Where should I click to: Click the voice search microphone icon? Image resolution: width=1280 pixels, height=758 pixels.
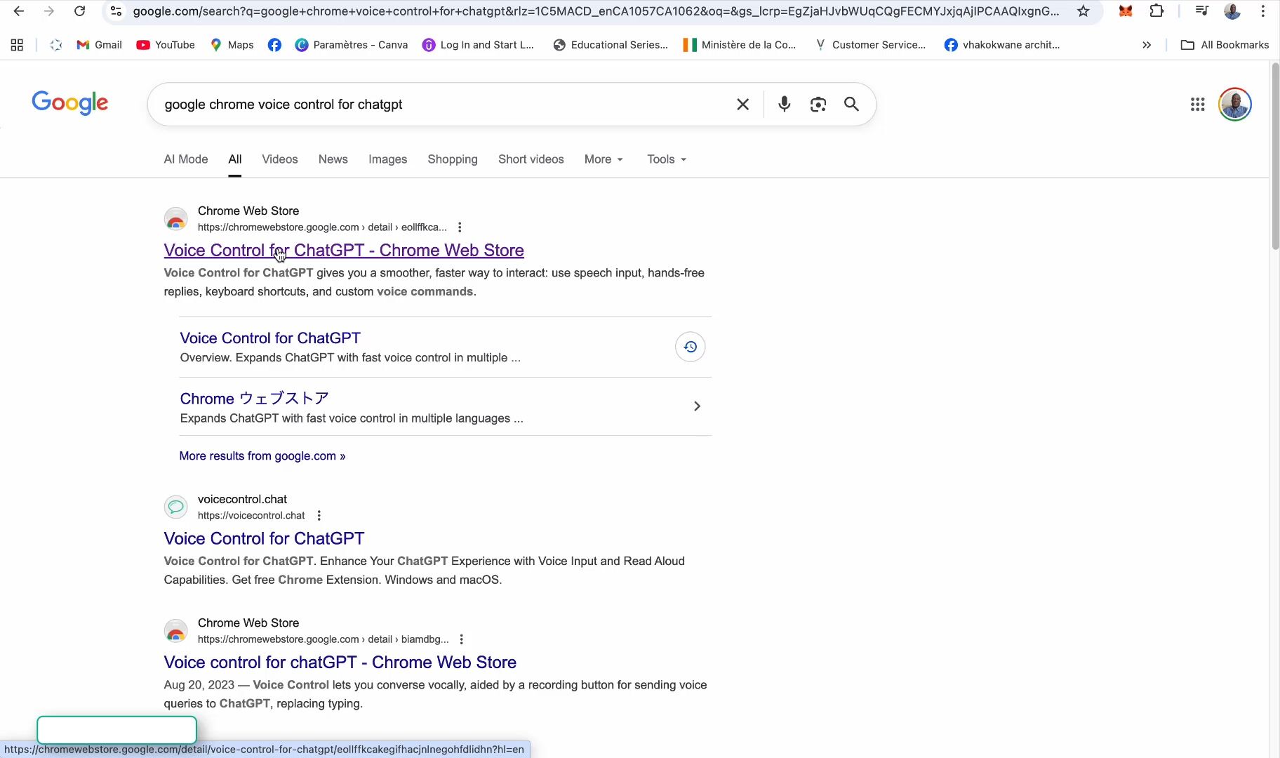784,105
